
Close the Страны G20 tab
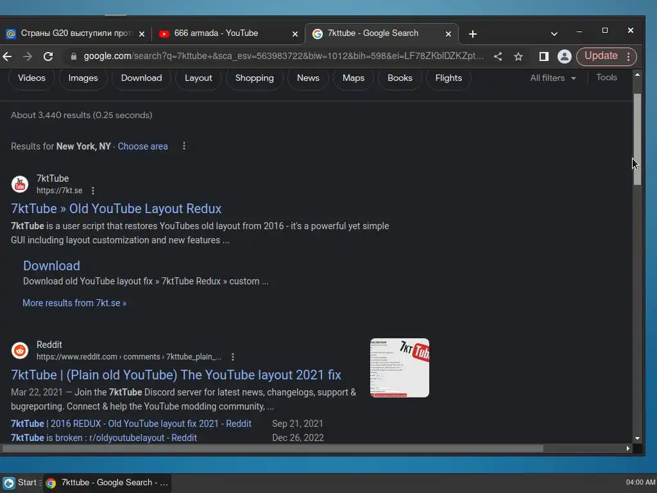point(142,34)
